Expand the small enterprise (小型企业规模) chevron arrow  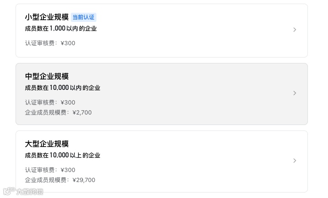click(x=295, y=30)
